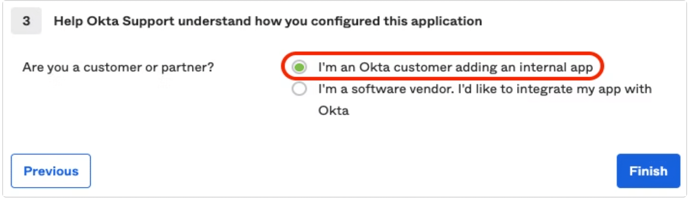Click the step 3 number badge
Screen dimensions: 688x198
coord(26,21)
